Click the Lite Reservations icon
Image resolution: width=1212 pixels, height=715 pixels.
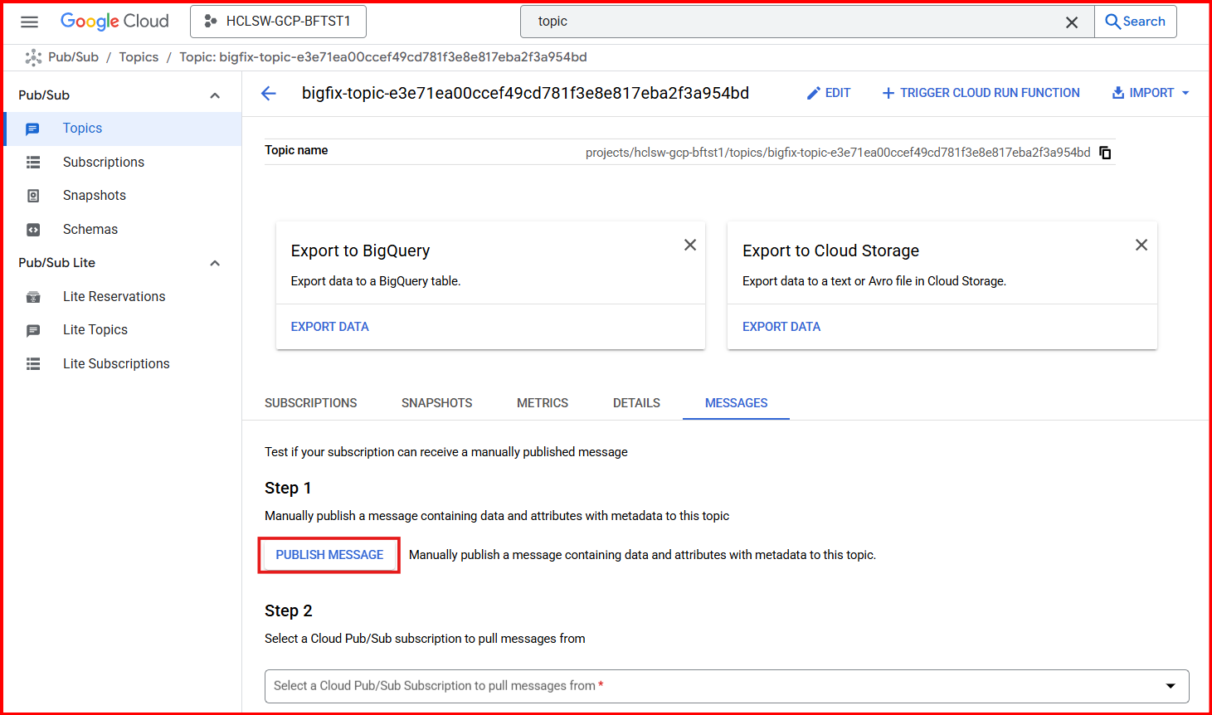[33, 297]
